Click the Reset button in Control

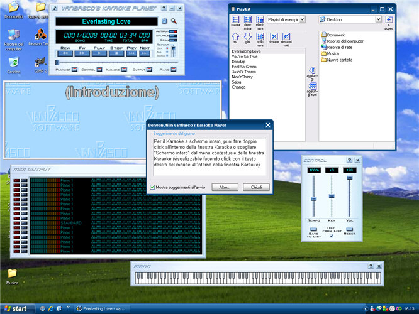coord(350,229)
